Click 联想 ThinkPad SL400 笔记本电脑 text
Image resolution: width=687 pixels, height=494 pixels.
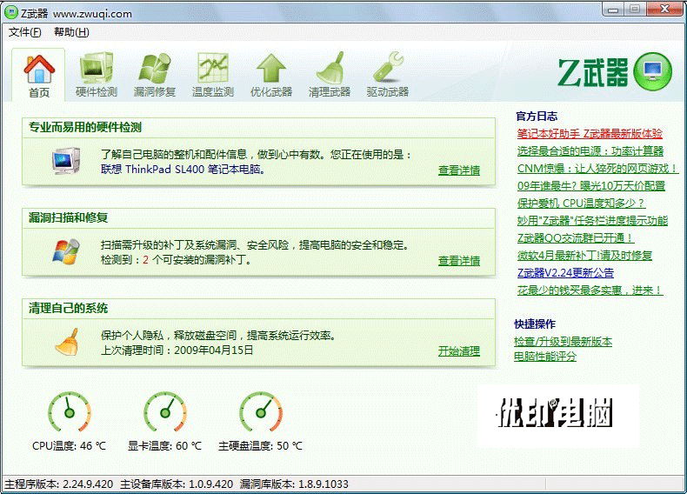point(183,170)
